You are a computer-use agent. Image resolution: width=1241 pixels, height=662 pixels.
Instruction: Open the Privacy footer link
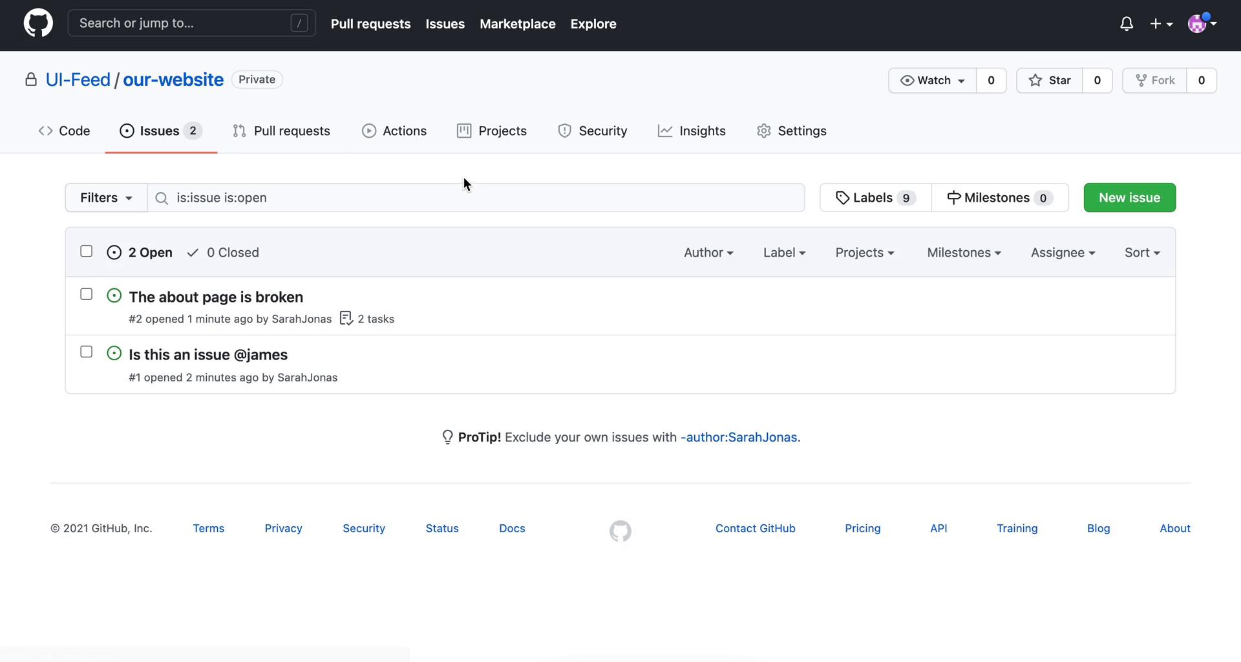283,528
